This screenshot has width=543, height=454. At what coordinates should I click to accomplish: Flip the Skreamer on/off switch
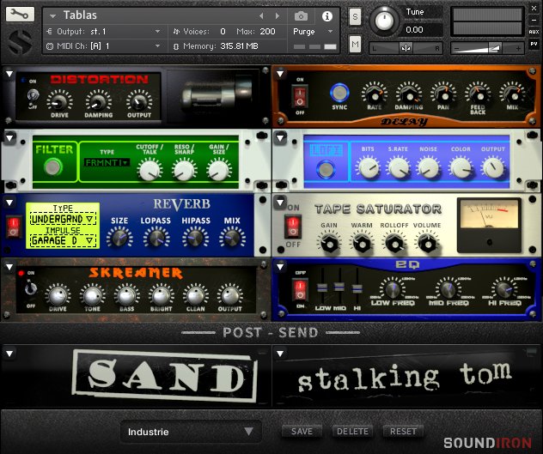click(31, 288)
